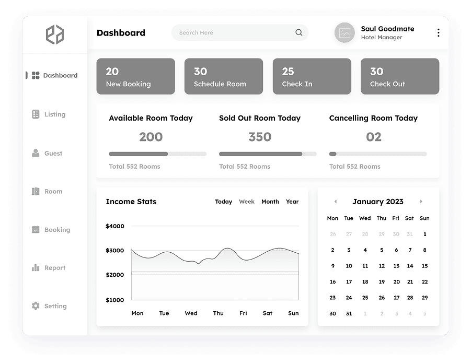The width and height of the screenshot is (471, 364).
Task: Click the search magnifier icon
Action: (299, 32)
